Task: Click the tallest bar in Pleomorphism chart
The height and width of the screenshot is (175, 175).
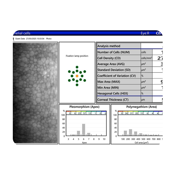Action: tap(84, 130)
